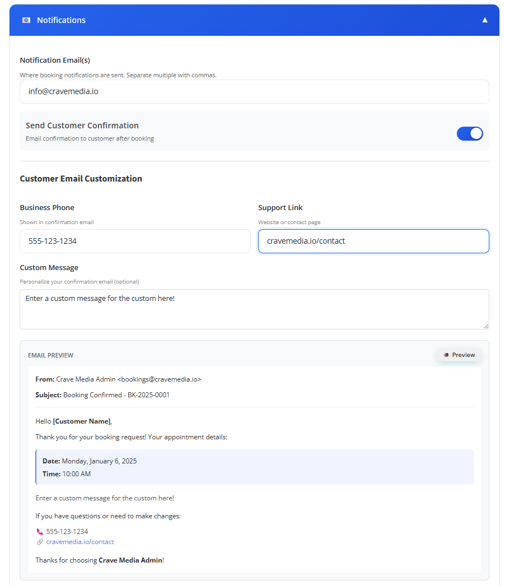This screenshot has height=585, width=505.
Task: Click the Send Customer Confirmation label
Action: [82, 126]
